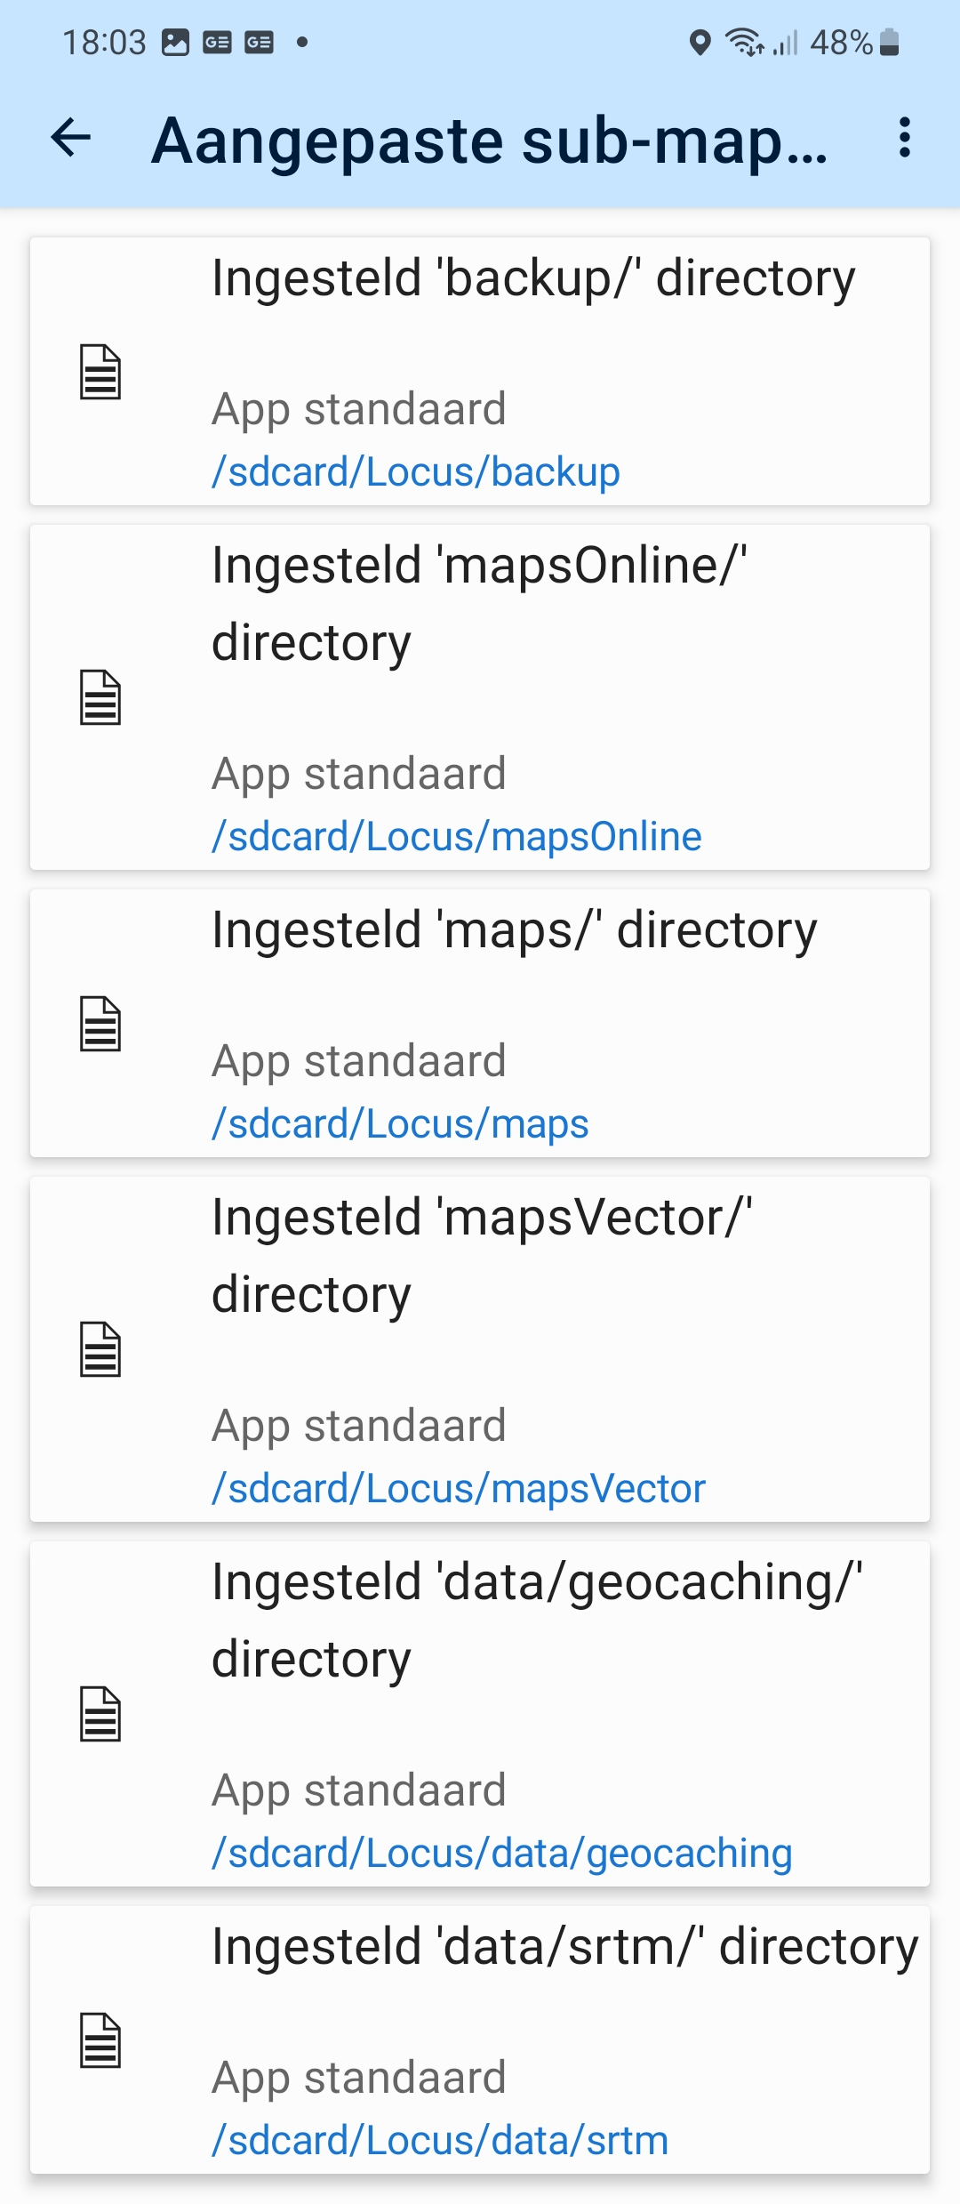960x2204 pixels.
Task: Open the /sdcard/Locus/mapsOnline path link
Action: coord(456,836)
